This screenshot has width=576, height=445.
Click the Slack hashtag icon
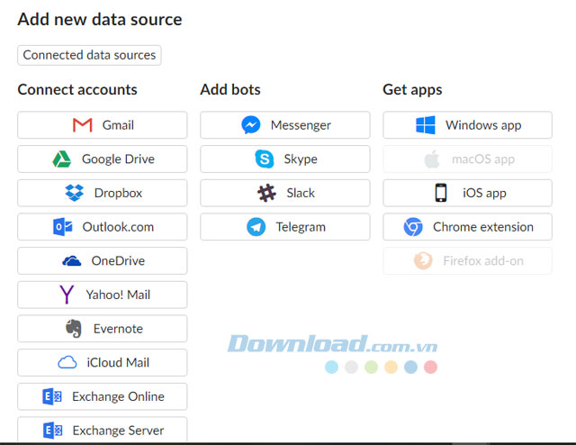266,193
